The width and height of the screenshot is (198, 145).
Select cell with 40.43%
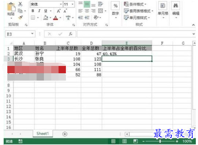pyautogui.click(x=127, y=54)
